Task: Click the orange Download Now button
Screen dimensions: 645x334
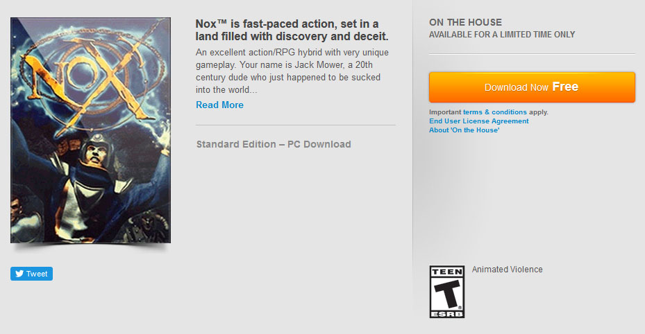Action: [532, 87]
